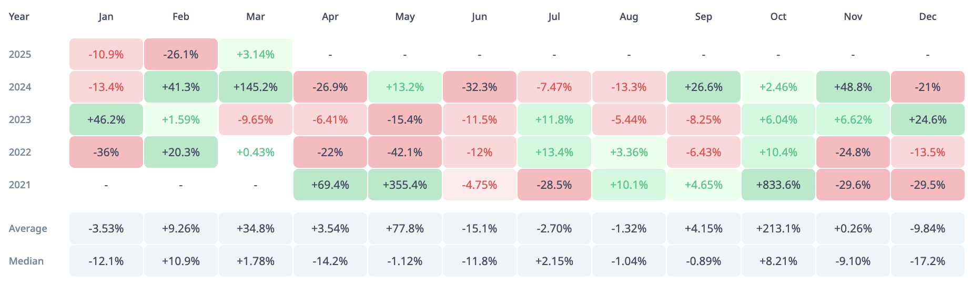Click the Median row label

pyautogui.click(x=26, y=261)
